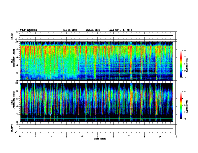Click the '4' kHz tick on ch.2 frequency axis
The height and width of the screenshot is (153, 198).
point(17,107)
